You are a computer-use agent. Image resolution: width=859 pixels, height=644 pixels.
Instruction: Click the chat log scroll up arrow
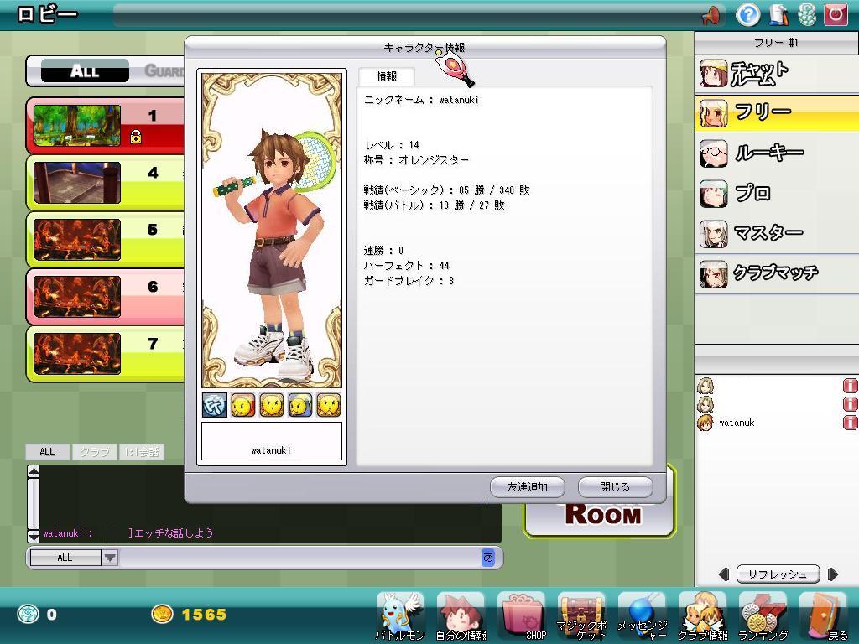tap(34, 471)
